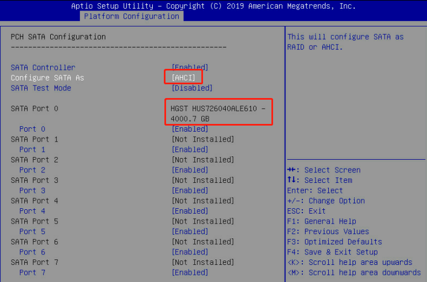Viewport: 427px width, 282px height.
Task: Click the SATA Port 7 label
Action: pos(34,262)
